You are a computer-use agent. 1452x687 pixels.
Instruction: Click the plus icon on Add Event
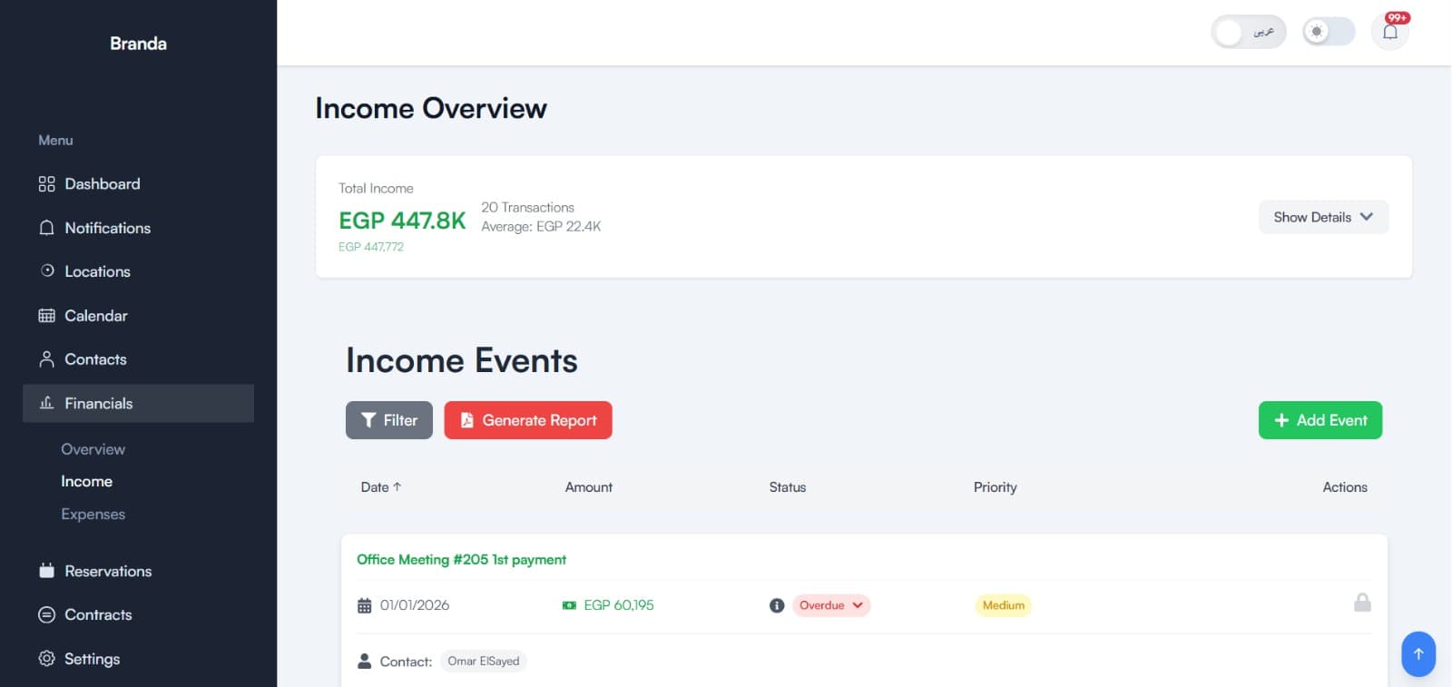1281,420
